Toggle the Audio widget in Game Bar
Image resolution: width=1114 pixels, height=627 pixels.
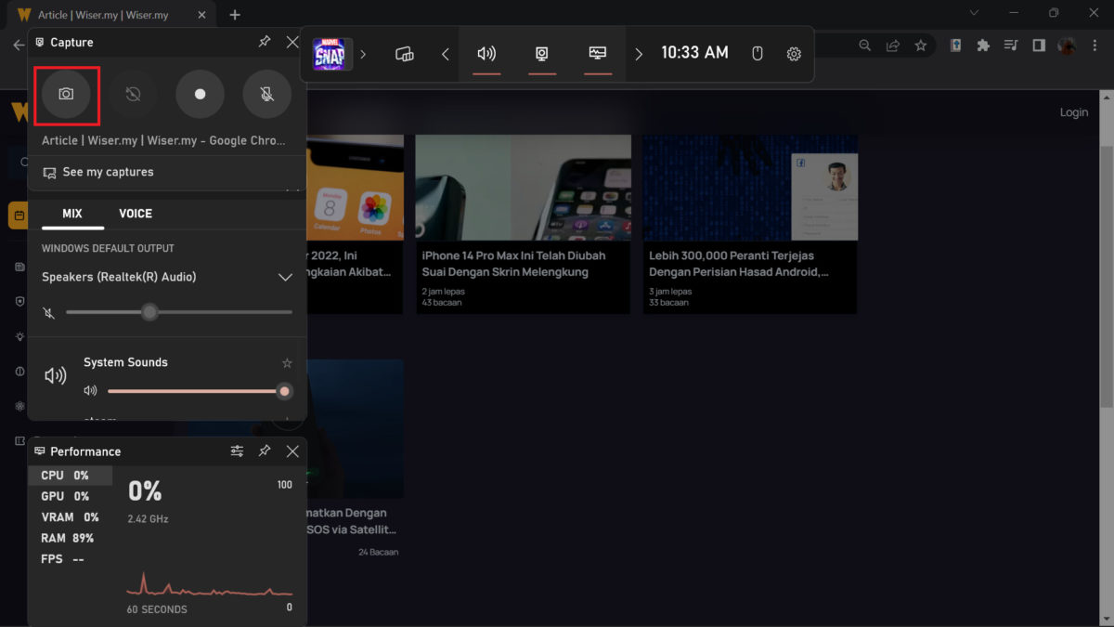point(486,54)
